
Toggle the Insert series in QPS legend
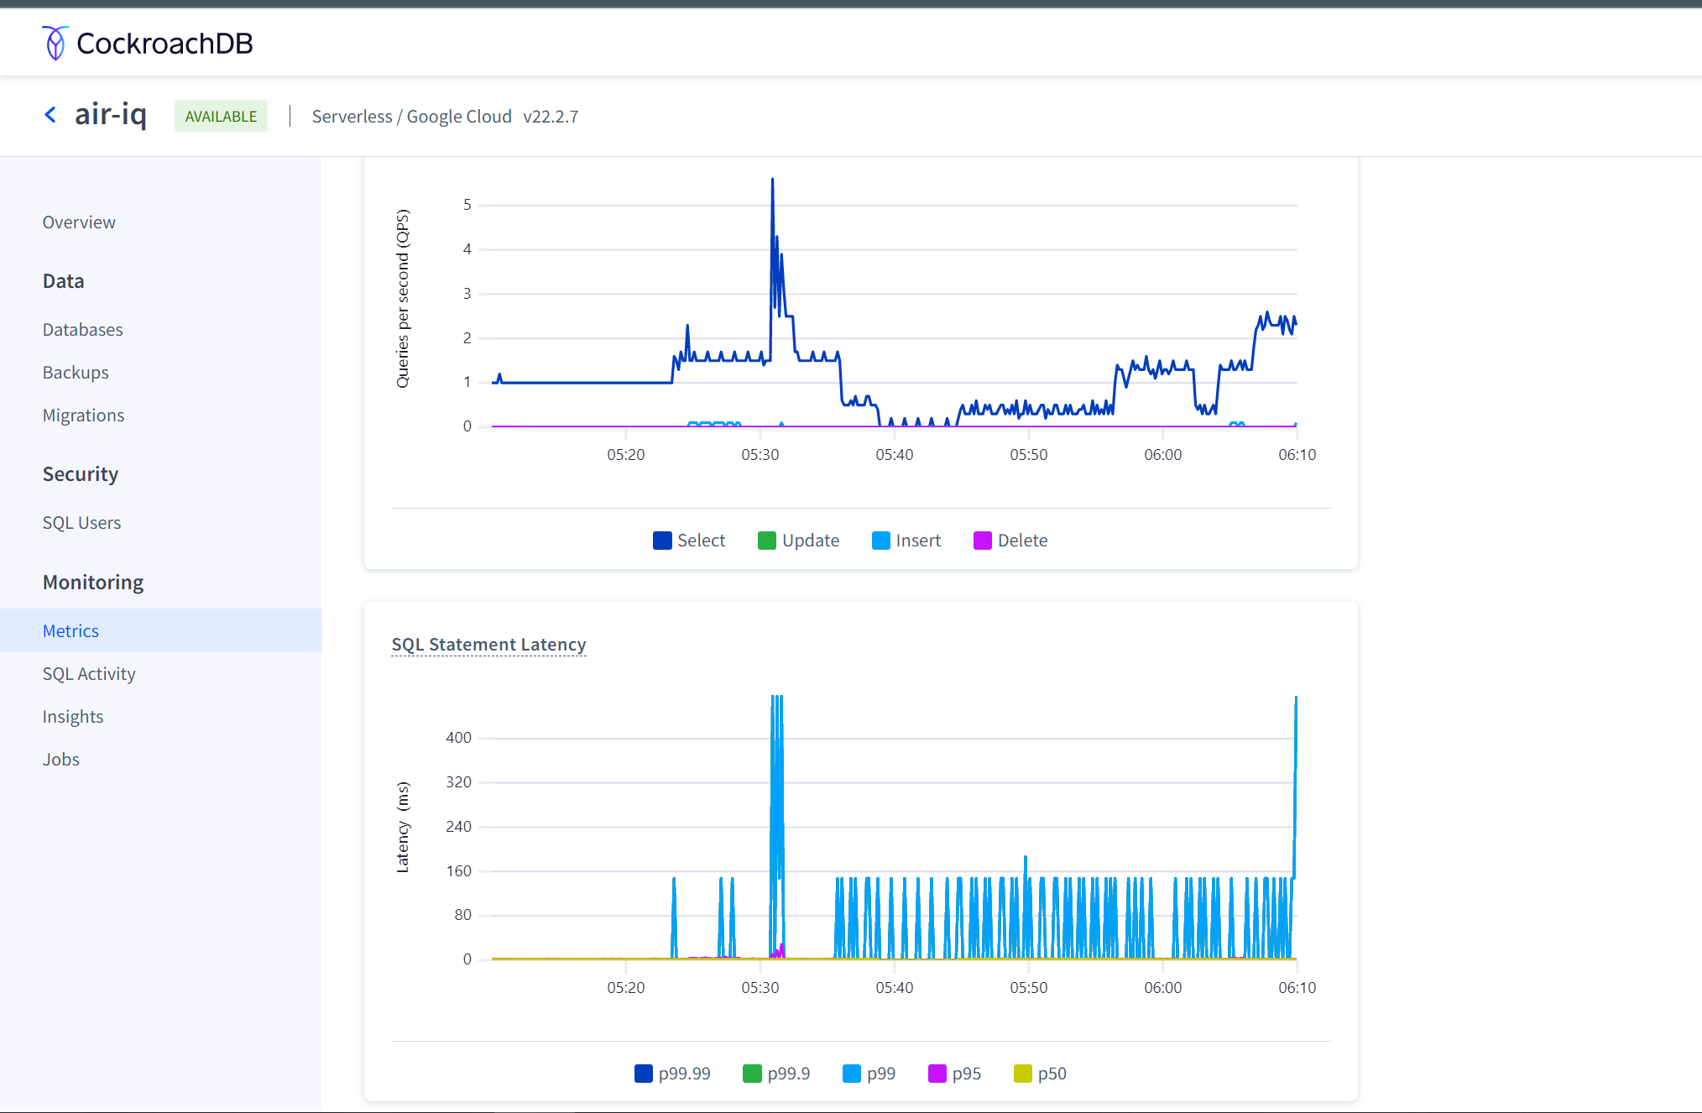880,541
